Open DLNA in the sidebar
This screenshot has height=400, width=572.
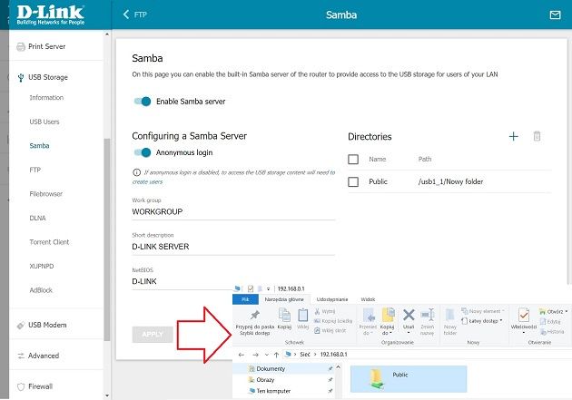point(37,218)
